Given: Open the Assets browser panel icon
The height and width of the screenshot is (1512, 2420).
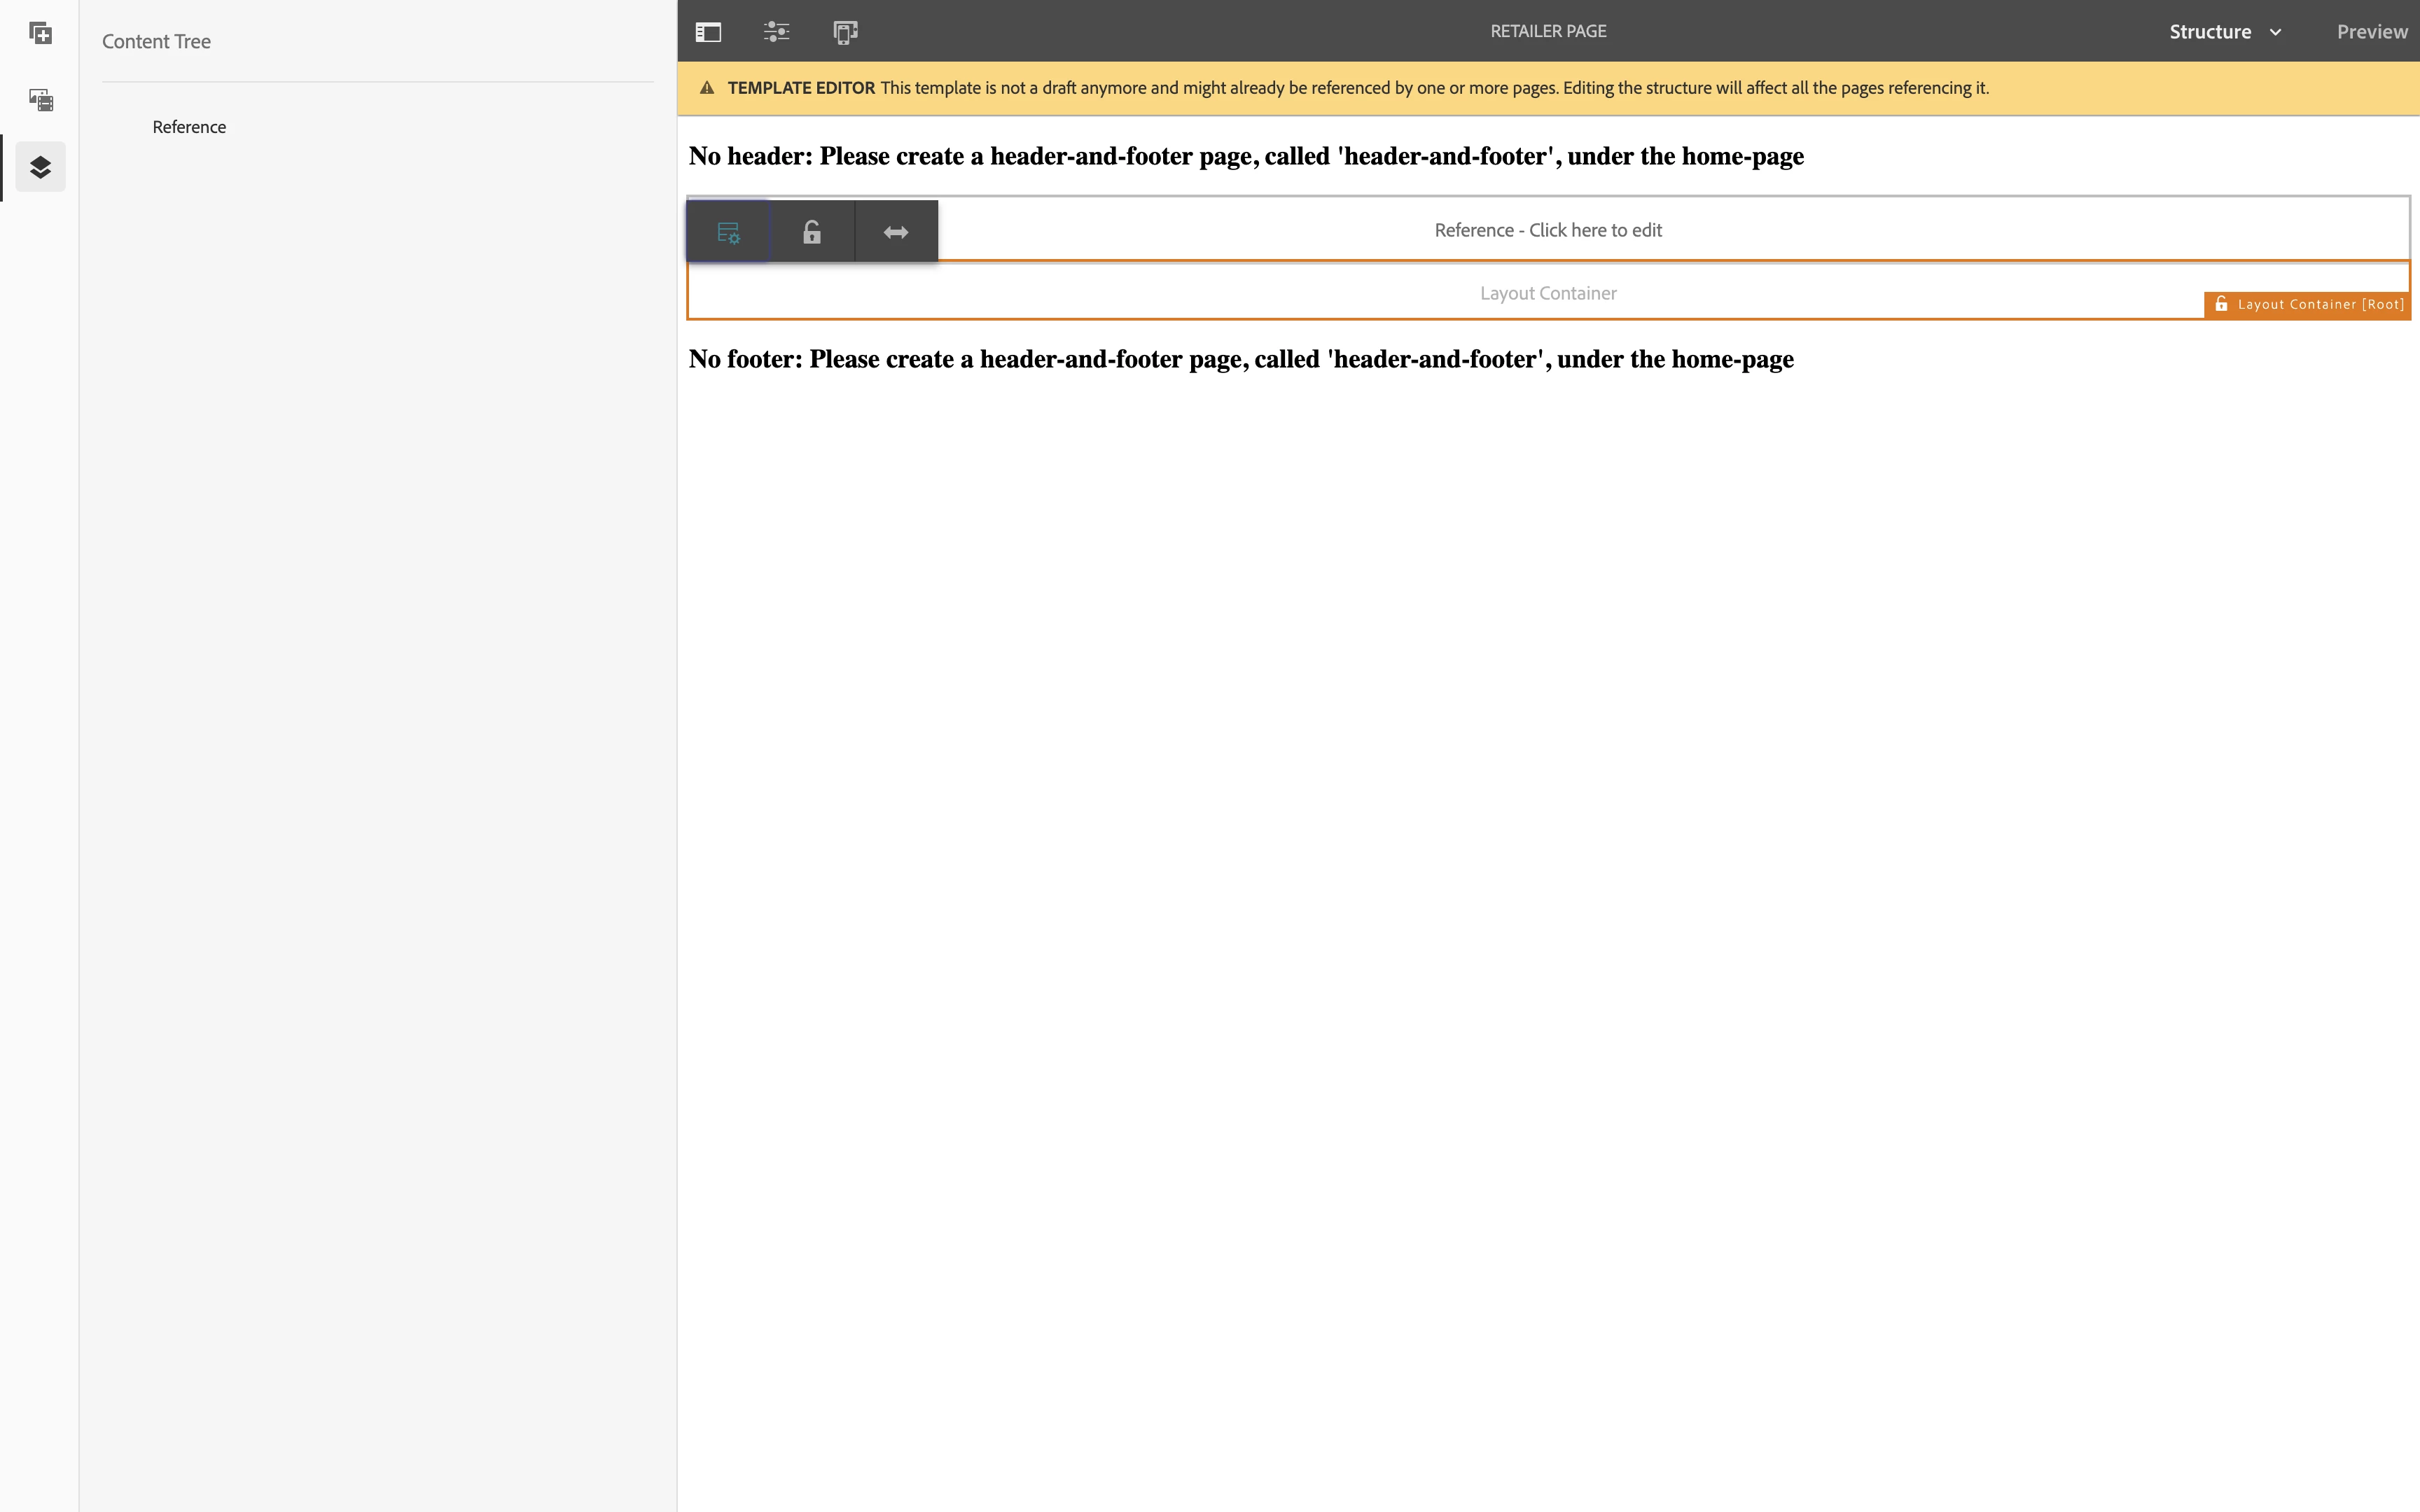Looking at the screenshot, I should [x=40, y=100].
